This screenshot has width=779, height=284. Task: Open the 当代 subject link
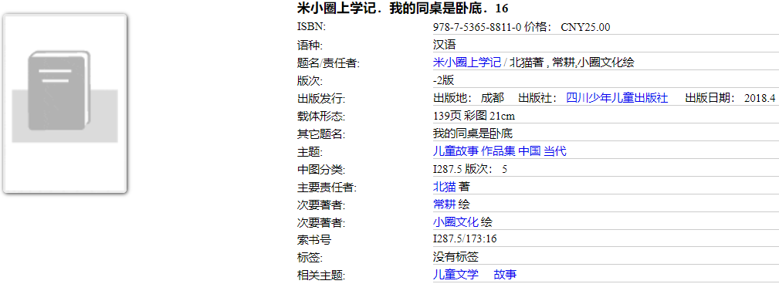555,151
